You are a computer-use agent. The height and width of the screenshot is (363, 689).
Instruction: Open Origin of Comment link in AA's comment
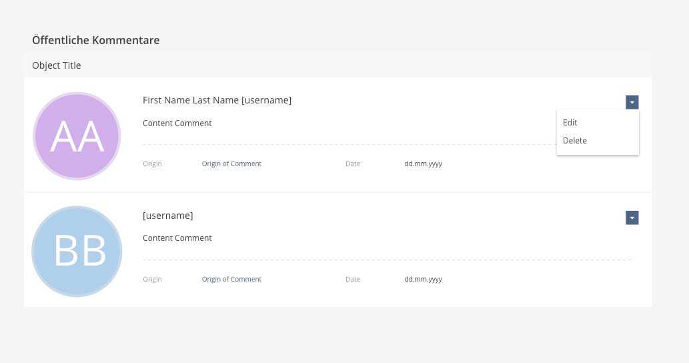coord(231,164)
